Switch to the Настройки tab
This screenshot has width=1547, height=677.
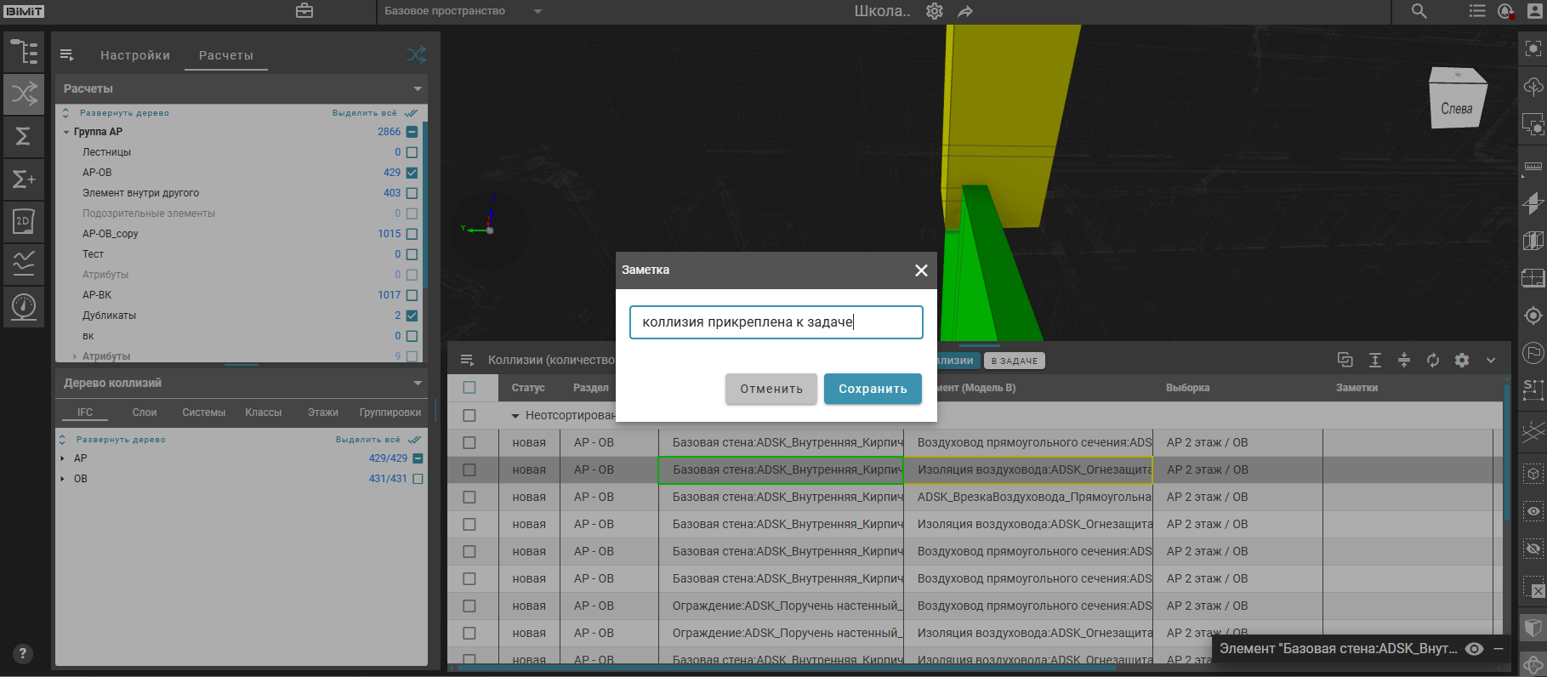[x=135, y=55]
